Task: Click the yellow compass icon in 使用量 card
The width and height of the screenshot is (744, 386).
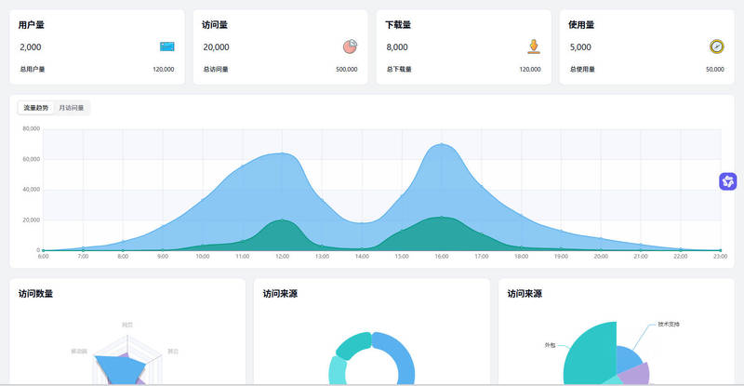Action: click(716, 47)
